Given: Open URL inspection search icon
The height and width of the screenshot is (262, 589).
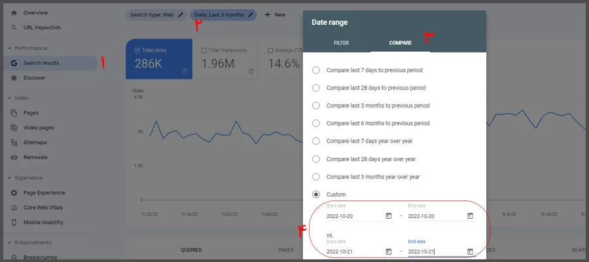Looking at the screenshot, I should (14, 28).
